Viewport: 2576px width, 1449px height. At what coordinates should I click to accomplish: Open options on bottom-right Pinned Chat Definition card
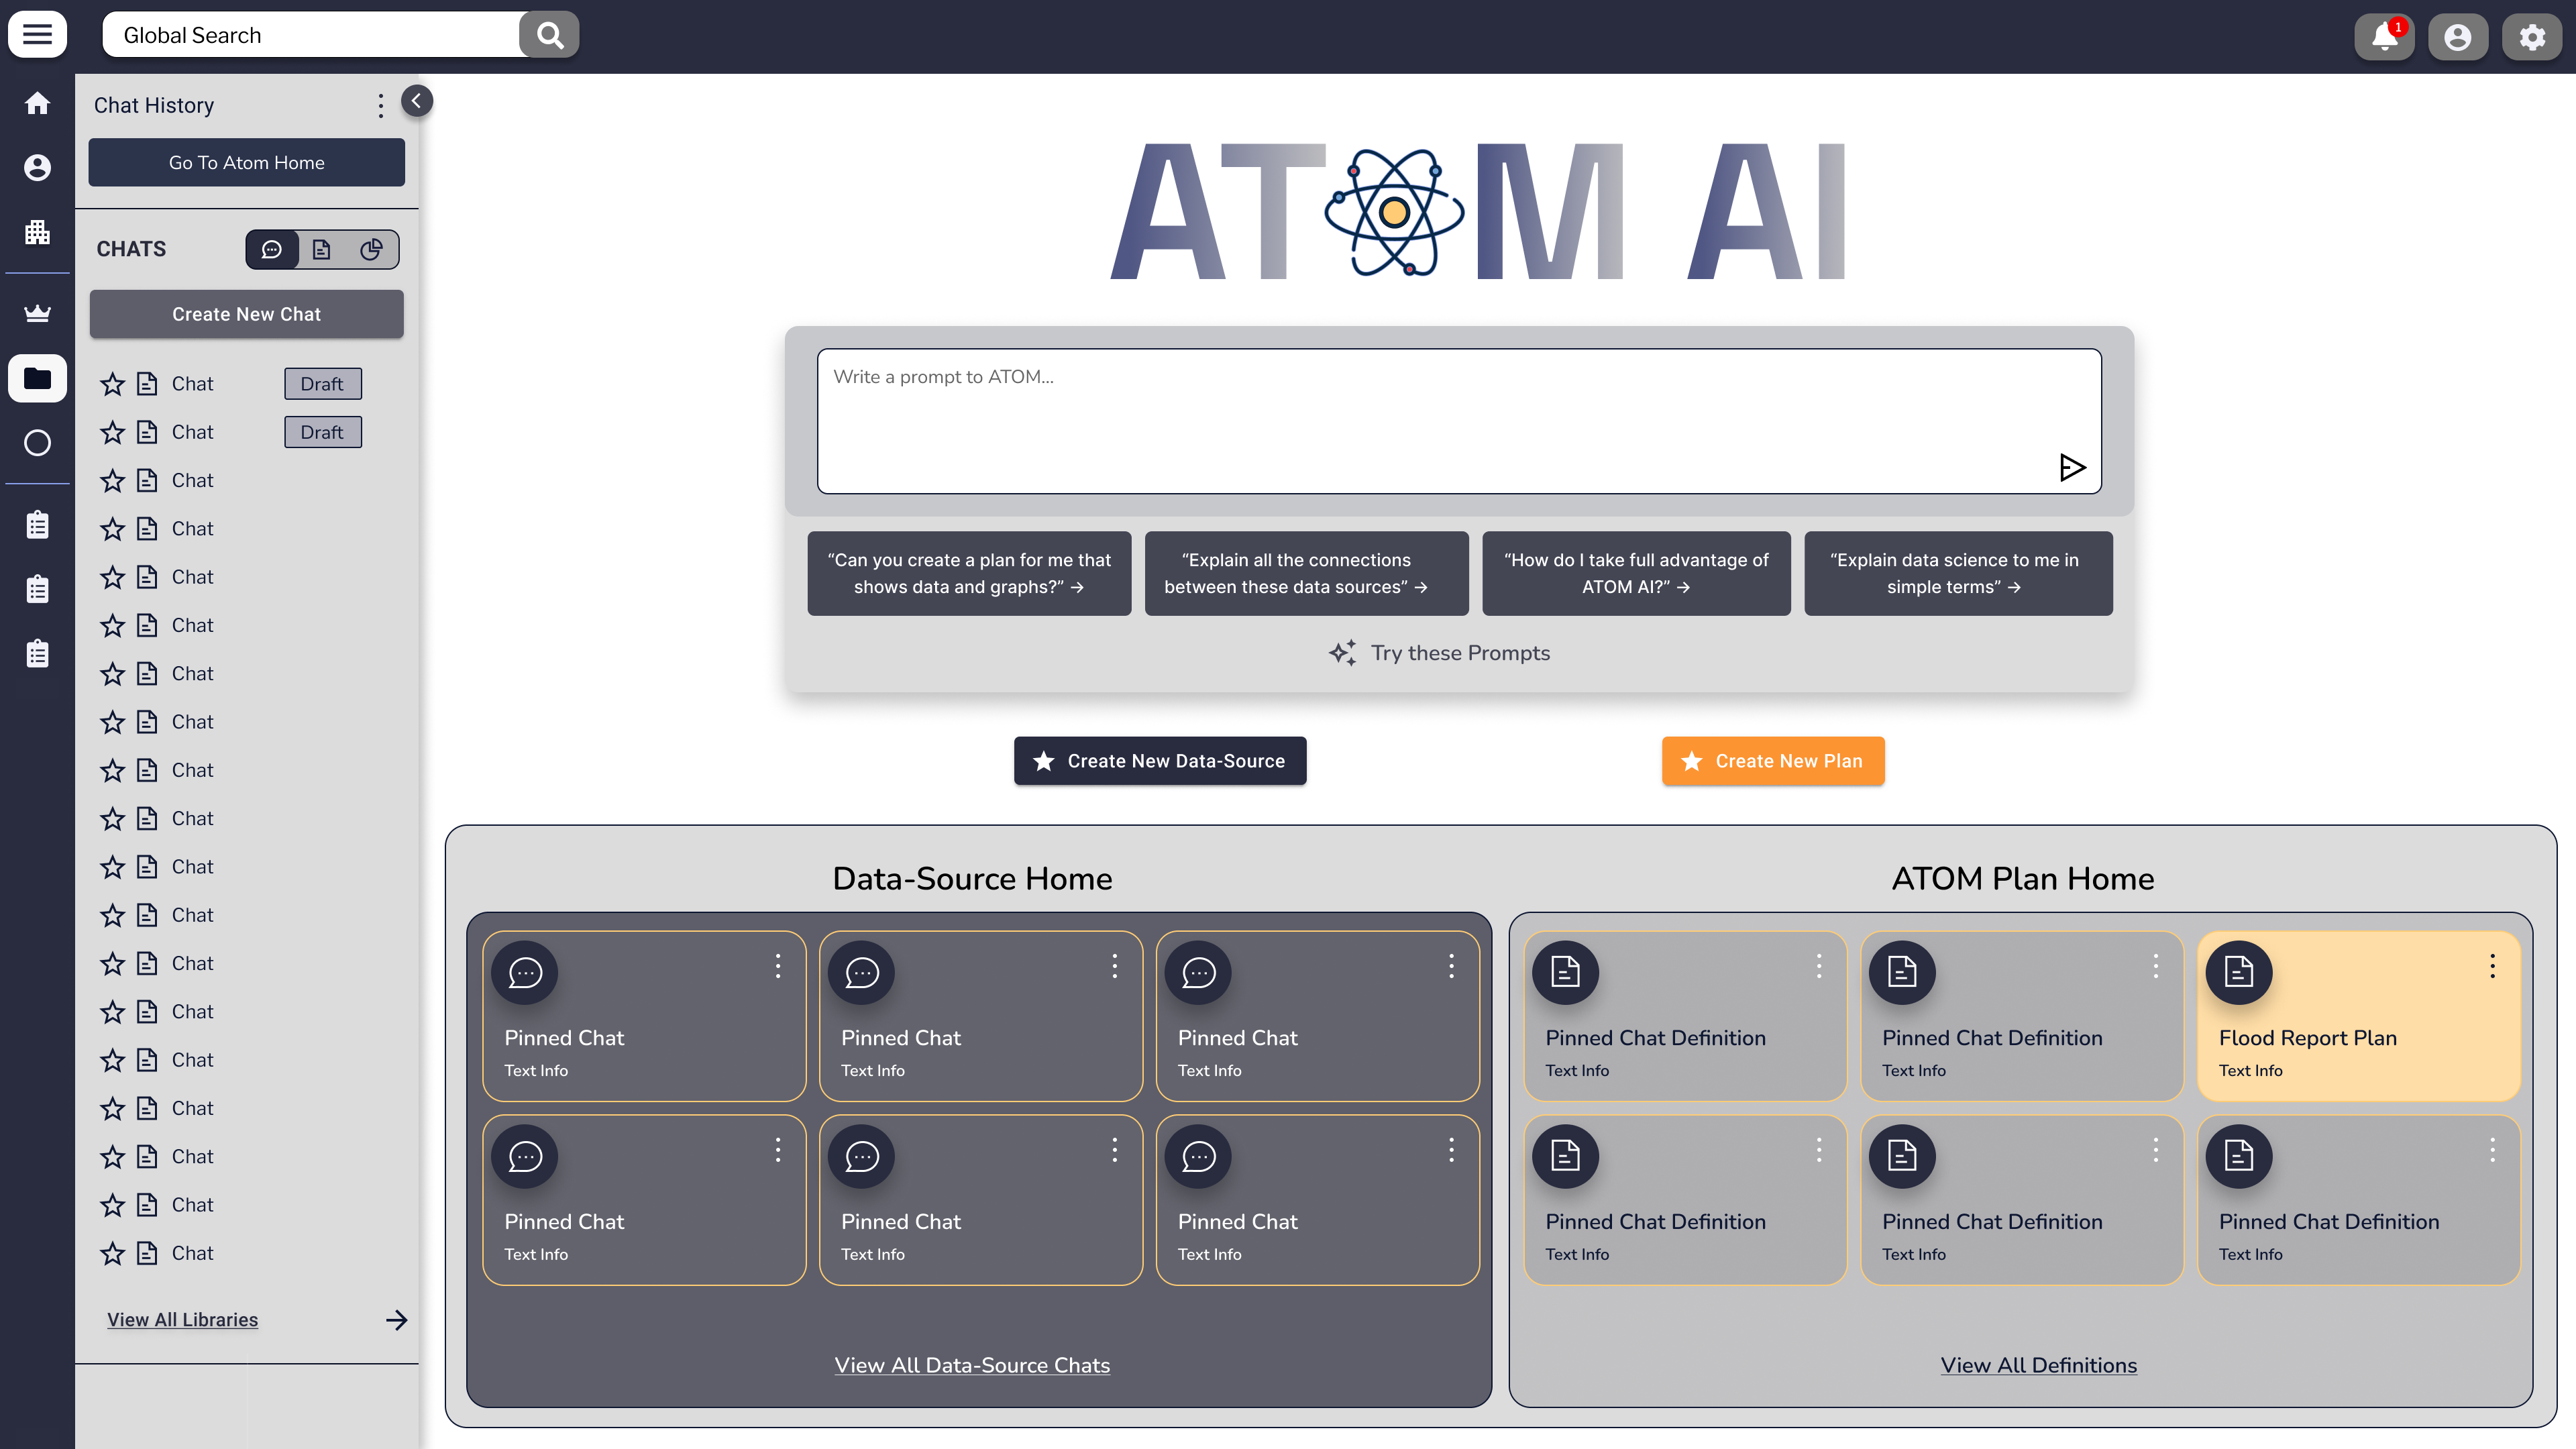click(x=2492, y=1150)
